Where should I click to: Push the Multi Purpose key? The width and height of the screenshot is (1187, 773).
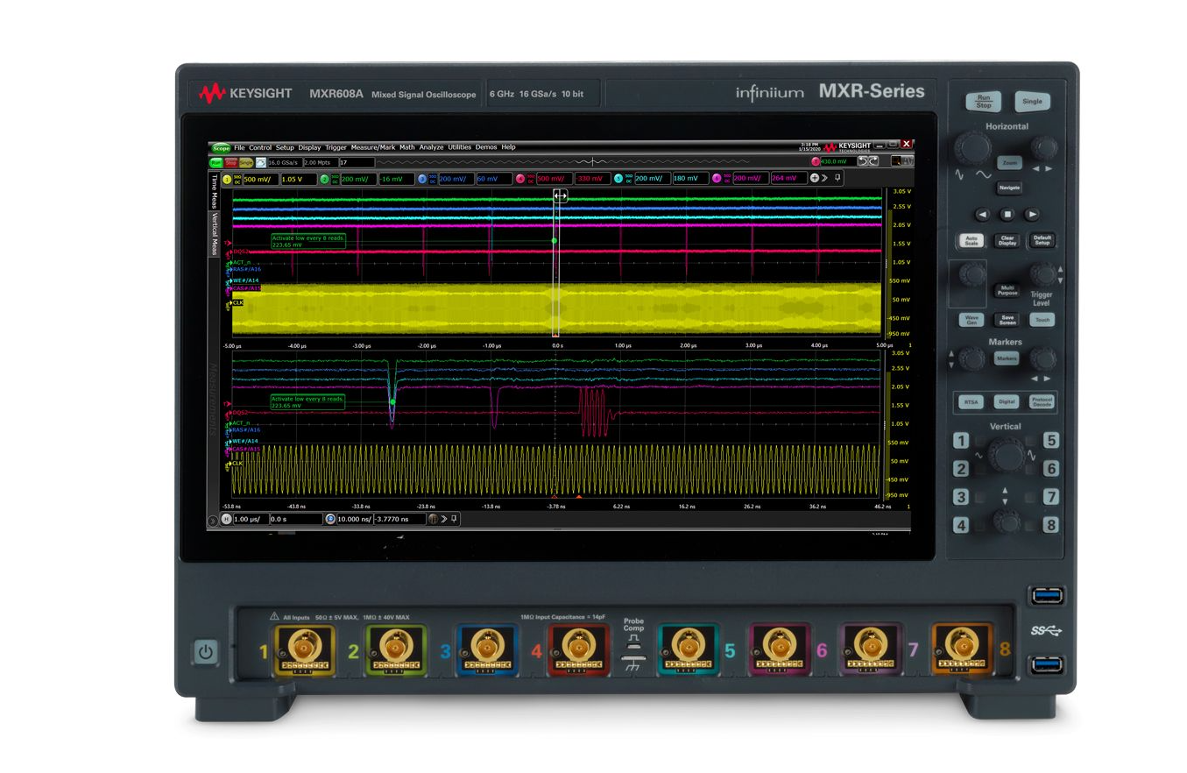1007,289
